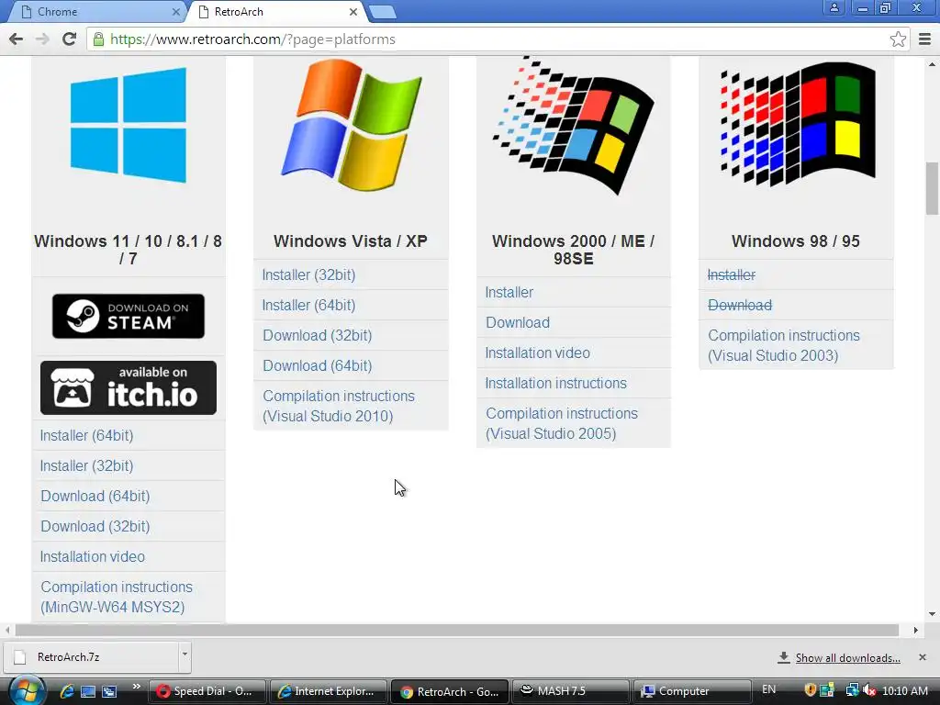Click struck-through Download under Windows 98 / 95

point(740,305)
